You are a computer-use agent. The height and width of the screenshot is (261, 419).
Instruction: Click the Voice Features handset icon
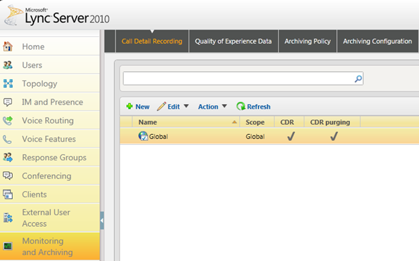(x=7, y=139)
